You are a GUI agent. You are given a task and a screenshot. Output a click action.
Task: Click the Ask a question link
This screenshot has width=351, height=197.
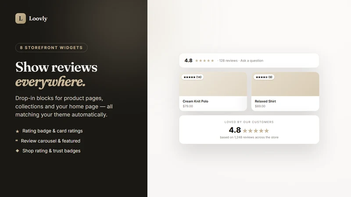[x=251, y=60]
